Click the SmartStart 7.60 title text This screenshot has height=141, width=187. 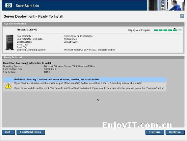tap(27, 6)
